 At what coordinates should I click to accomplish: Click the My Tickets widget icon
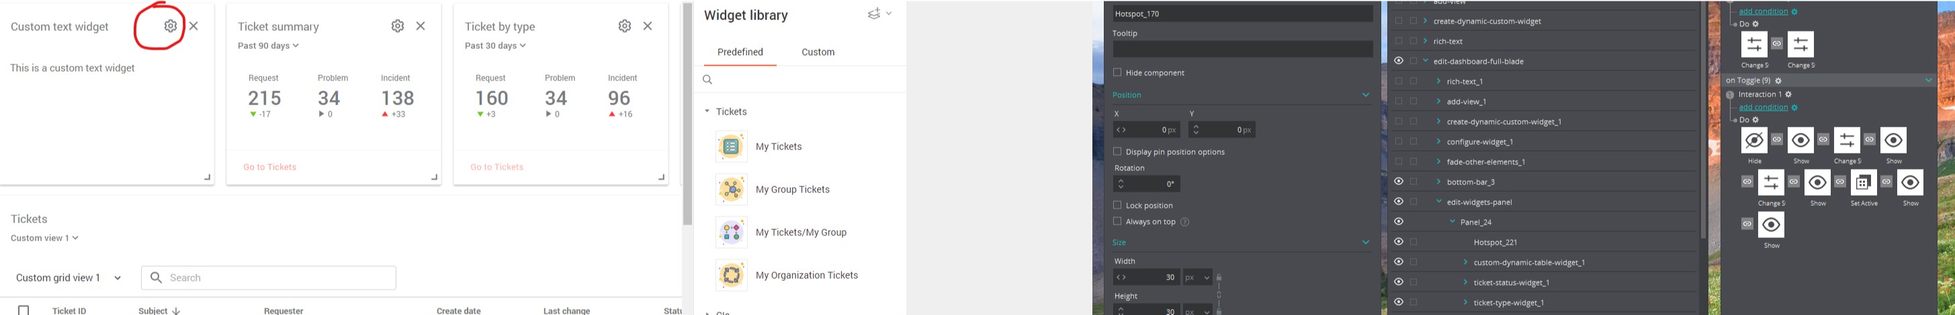pyautogui.click(x=731, y=146)
